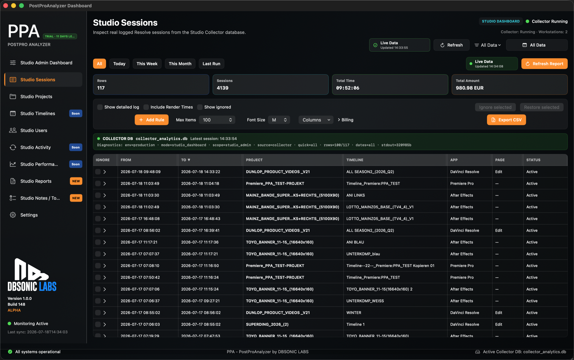The width and height of the screenshot is (574, 360).
Task: Click the Studio Sessions list icon
Action: 13,80
